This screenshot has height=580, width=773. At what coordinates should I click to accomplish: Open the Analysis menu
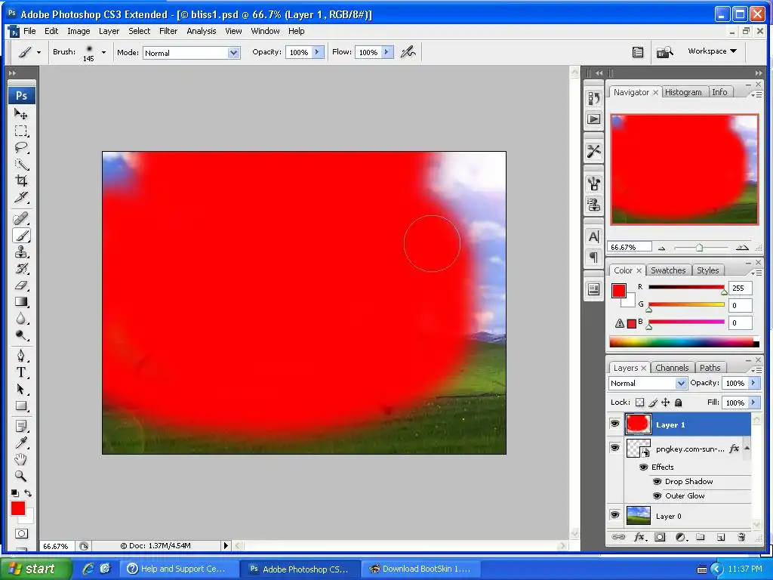201,31
